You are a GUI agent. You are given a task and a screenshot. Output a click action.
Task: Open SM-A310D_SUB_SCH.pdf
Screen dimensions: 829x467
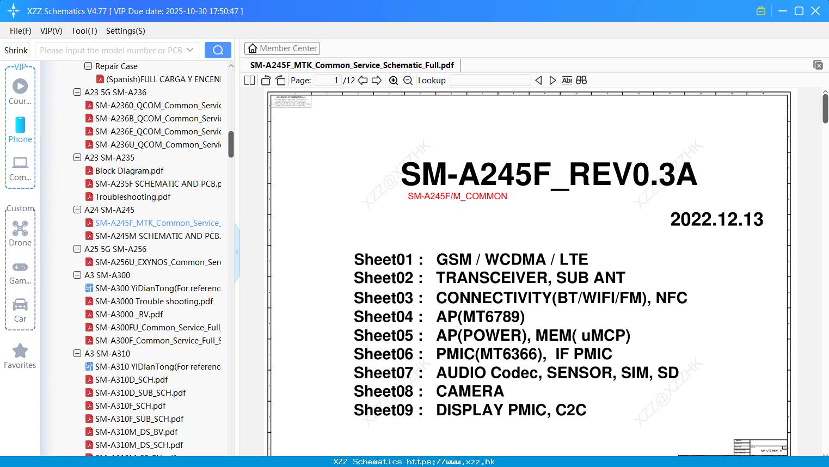tap(136, 392)
